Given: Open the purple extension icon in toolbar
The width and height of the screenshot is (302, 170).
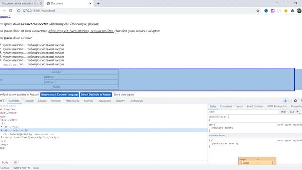Looking at the screenshot, I should [x=273, y=11].
